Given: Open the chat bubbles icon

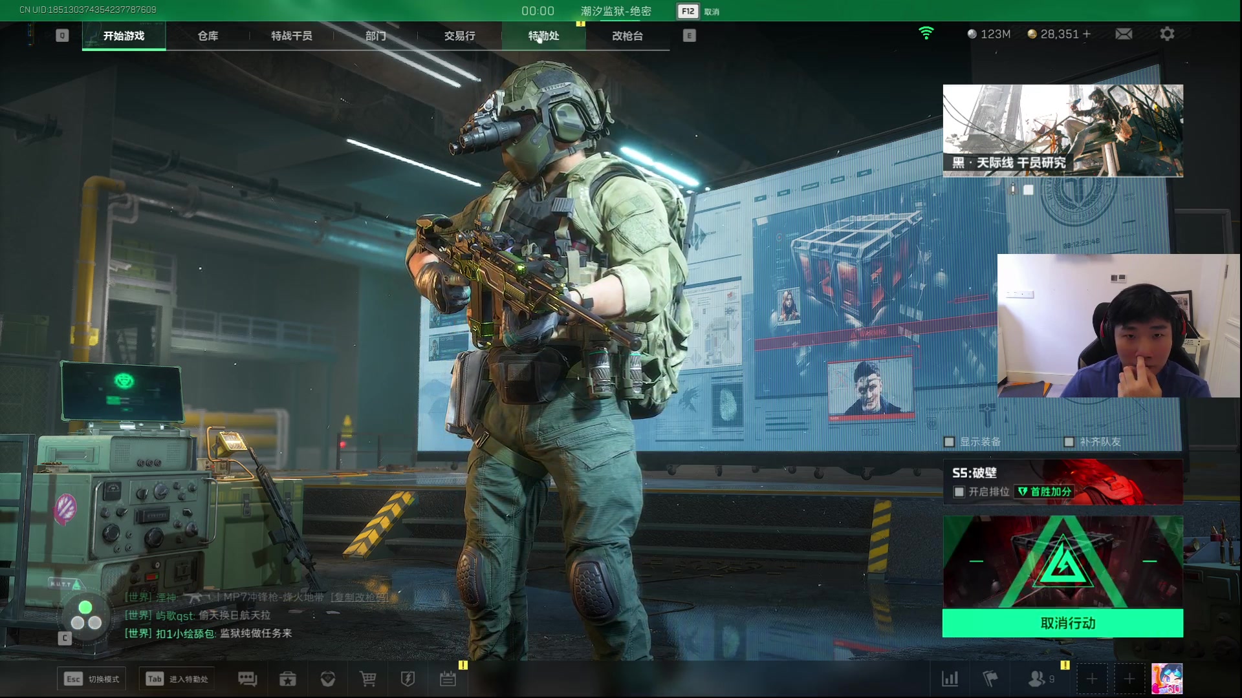Looking at the screenshot, I should pos(248,679).
